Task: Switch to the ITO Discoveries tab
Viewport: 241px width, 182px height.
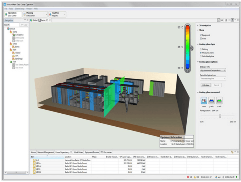Action: (x=106, y=152)
